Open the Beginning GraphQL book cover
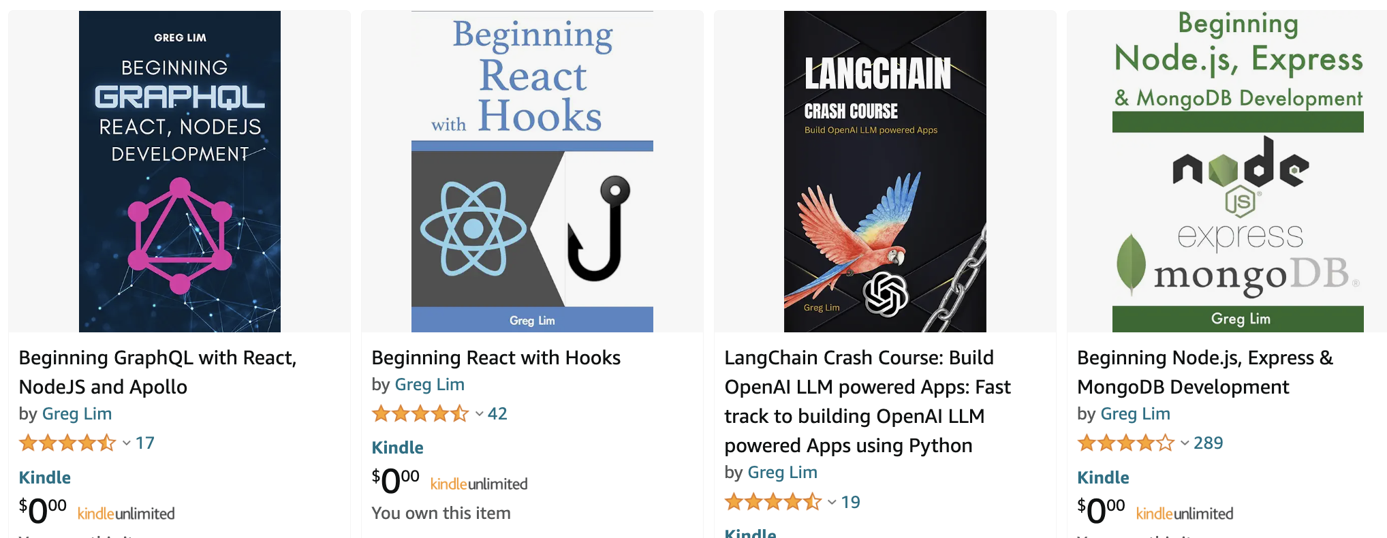The width and height of the screenshot is (1387, 538). pyautogui.click(x=180, y=172)
